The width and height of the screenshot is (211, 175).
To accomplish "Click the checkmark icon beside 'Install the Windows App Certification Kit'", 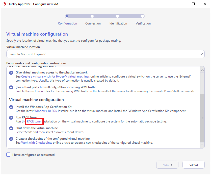I will click(x=11, y=107).
